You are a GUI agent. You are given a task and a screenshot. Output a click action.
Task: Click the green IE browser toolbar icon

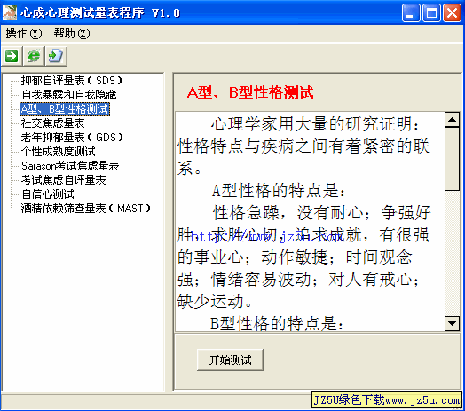[34, 56]
